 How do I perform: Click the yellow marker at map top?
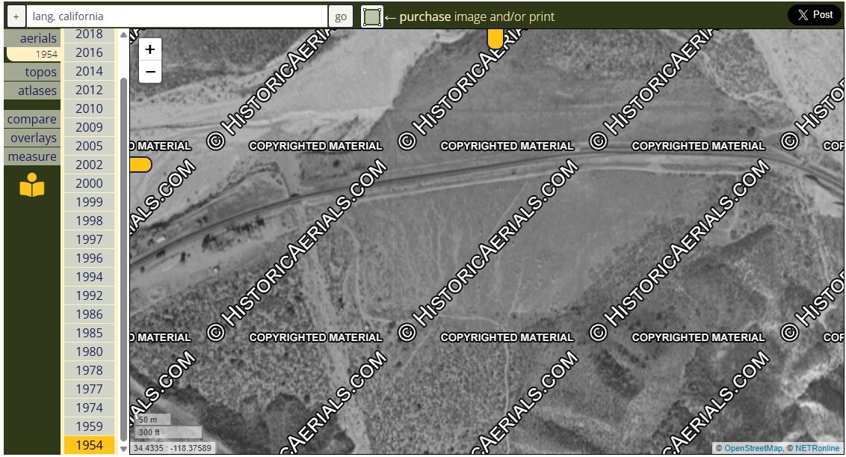click(495, 38)
